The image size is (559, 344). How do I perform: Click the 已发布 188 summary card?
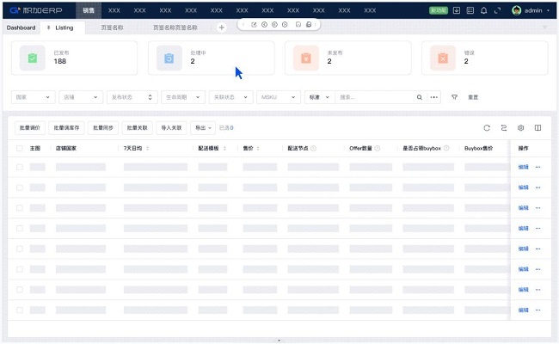coord(76,58)
